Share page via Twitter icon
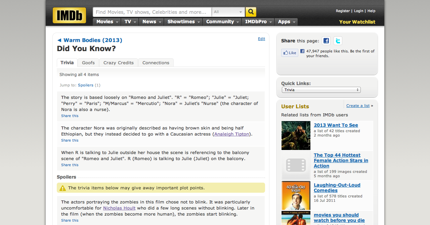430x225 pixels. click(338, 41)
